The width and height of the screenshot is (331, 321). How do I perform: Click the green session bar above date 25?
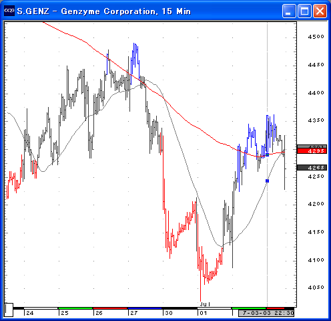(x=75, y=308)
